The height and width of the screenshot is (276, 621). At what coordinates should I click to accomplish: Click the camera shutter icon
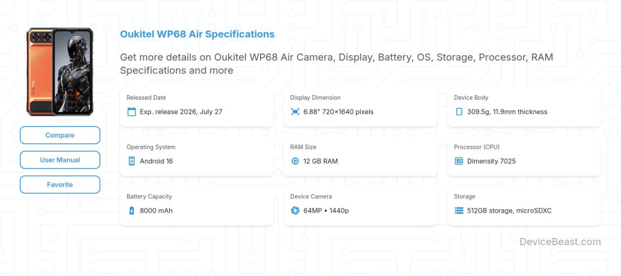[x=295, y=211]
